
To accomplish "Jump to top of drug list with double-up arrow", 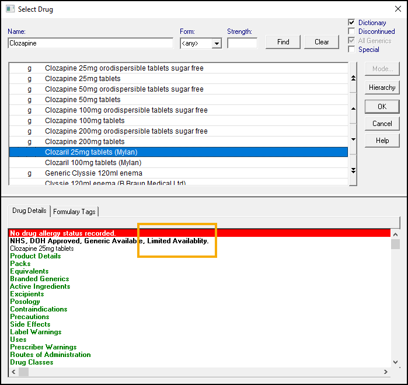I will pyautogui.click(x=353, y=78).
